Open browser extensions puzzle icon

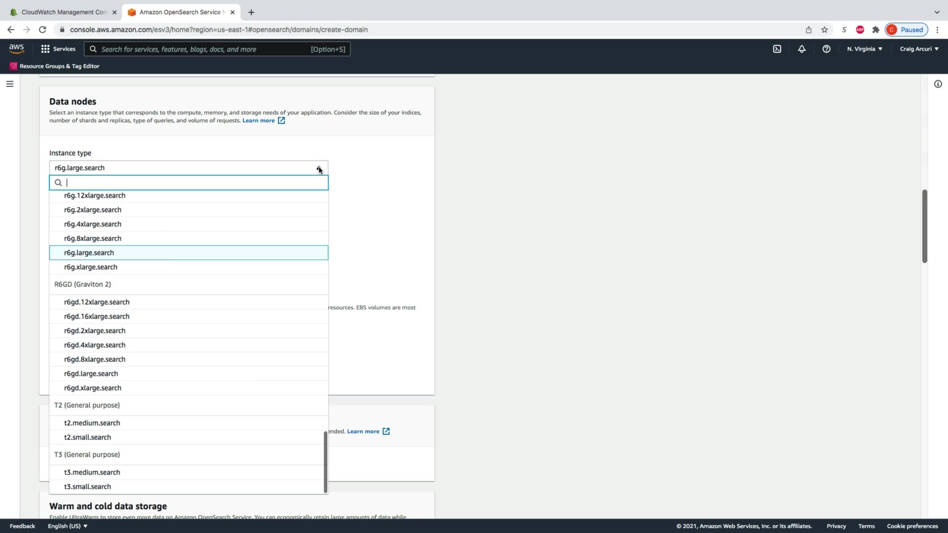tap(875, 30)
